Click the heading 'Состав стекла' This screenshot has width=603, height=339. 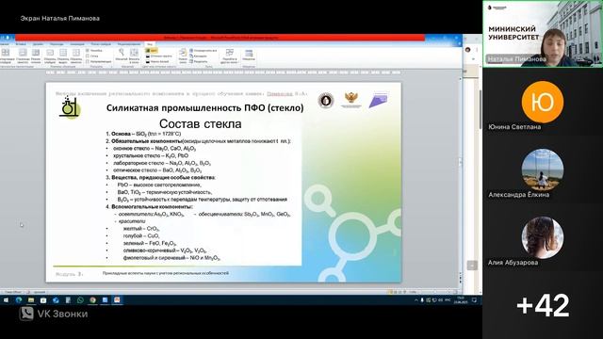click(201, 123)
